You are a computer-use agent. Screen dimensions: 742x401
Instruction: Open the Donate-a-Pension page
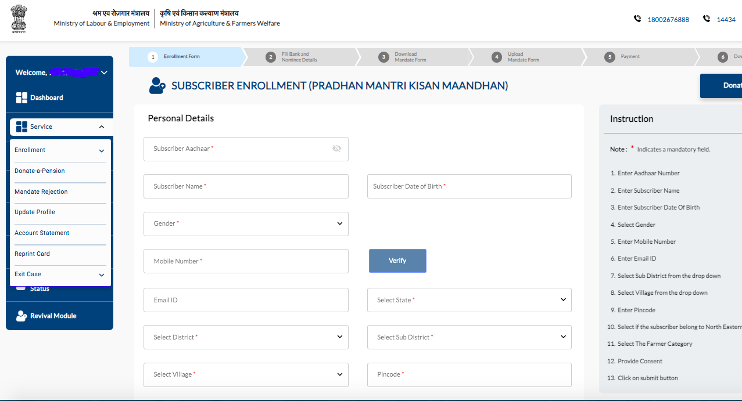(39, 171)
